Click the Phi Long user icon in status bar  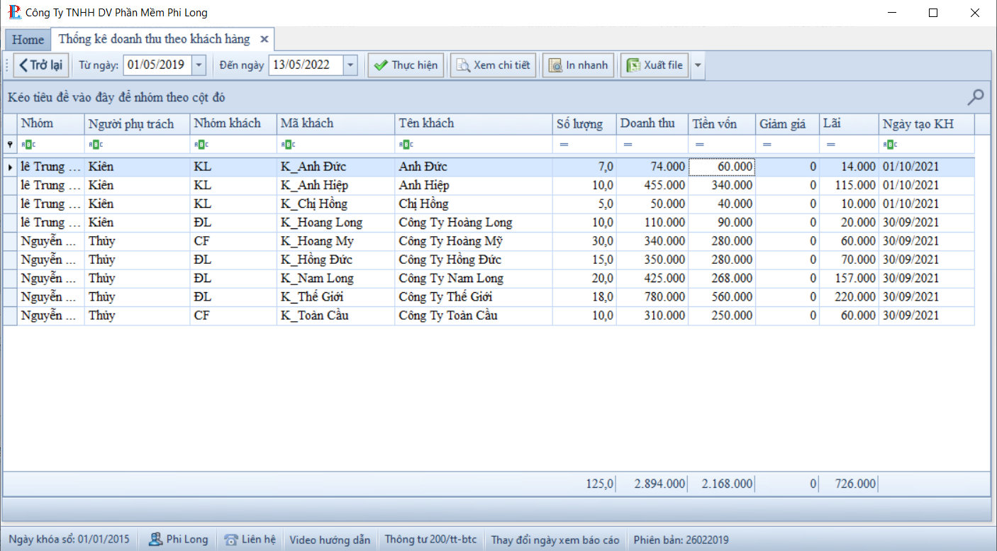[x=155, y=540]
